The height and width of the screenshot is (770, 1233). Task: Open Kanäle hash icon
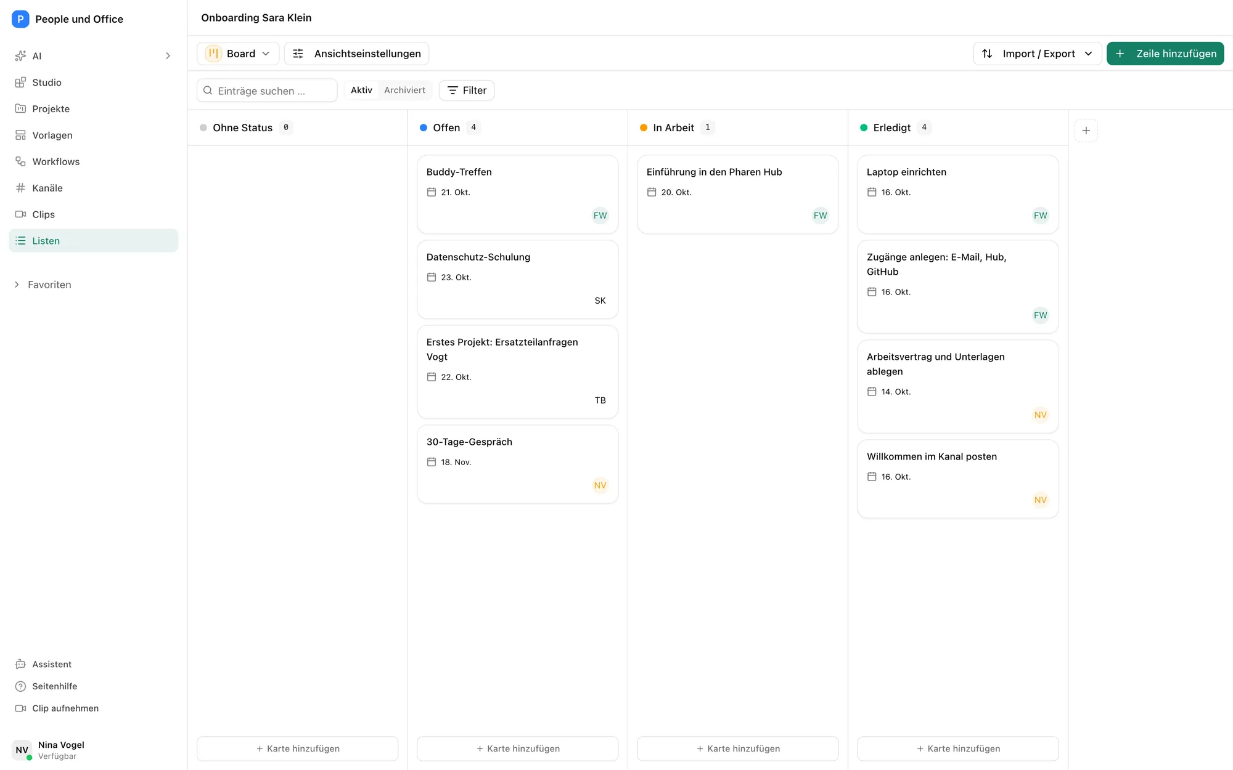click(x=20, y=188)
